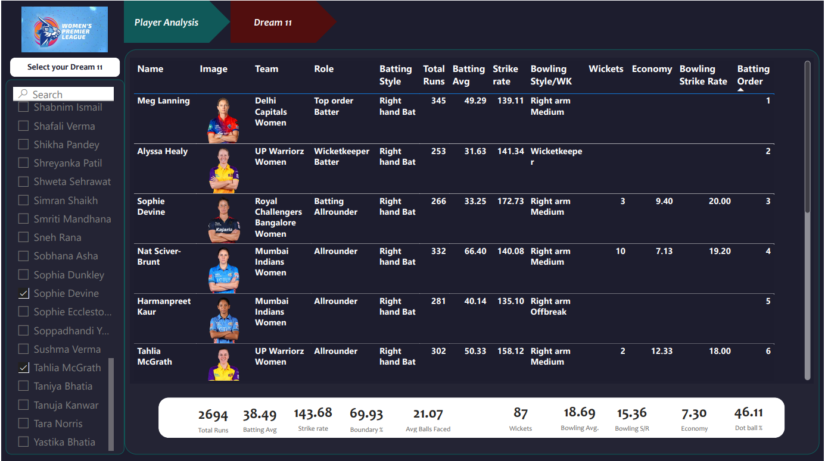Screen dimensions: 825x461
Task: Click the Image column header
Action: tap(214, 69)
